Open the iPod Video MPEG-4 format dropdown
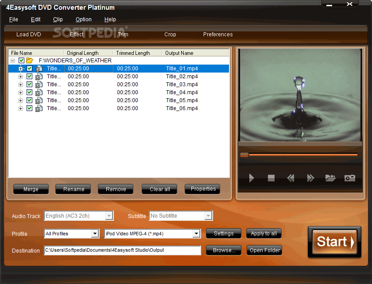Viewport: 372px width, 284px height. [x=196, y=234]
